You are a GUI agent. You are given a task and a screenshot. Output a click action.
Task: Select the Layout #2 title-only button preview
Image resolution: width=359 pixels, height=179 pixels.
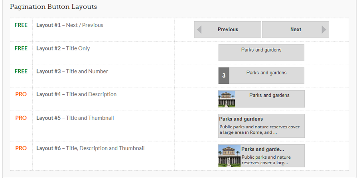[261, 53]
